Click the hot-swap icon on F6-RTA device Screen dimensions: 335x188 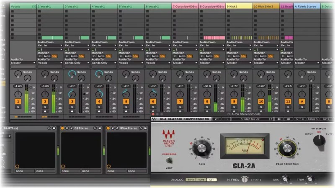pos(49,128)
